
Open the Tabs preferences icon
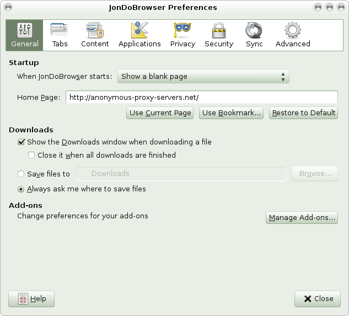tap(60, 30)
